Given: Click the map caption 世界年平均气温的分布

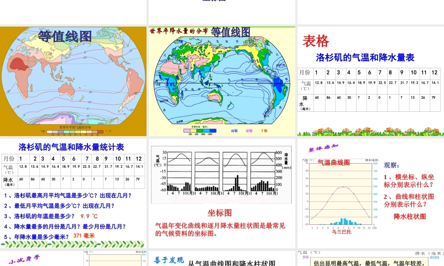Looking at the screenshot, I should (75, 127).
